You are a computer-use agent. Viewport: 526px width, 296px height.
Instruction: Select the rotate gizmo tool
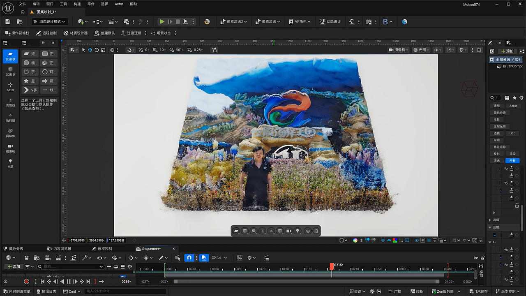pyautogui.click(x=97, y=50)
